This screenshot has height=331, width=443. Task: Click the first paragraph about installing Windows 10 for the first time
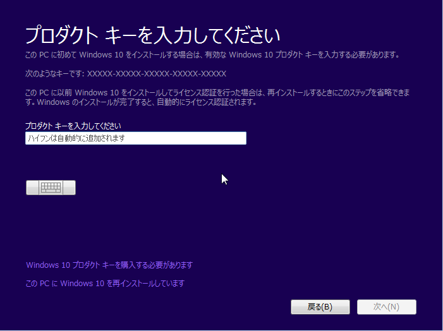click(x=212, y=55)
